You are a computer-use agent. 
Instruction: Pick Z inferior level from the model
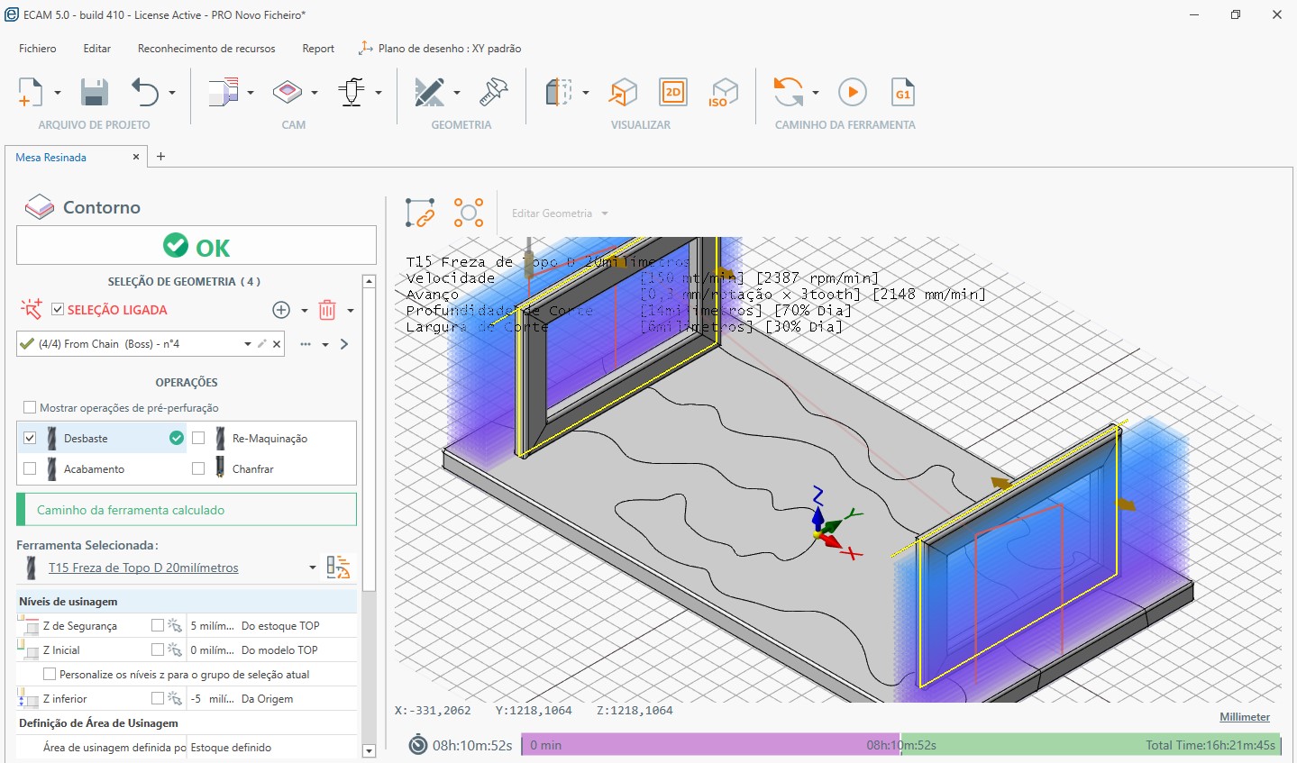[x=175, y=698]
